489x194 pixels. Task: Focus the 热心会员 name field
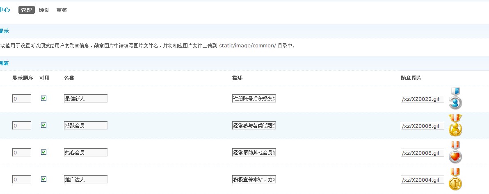(85, 152)
